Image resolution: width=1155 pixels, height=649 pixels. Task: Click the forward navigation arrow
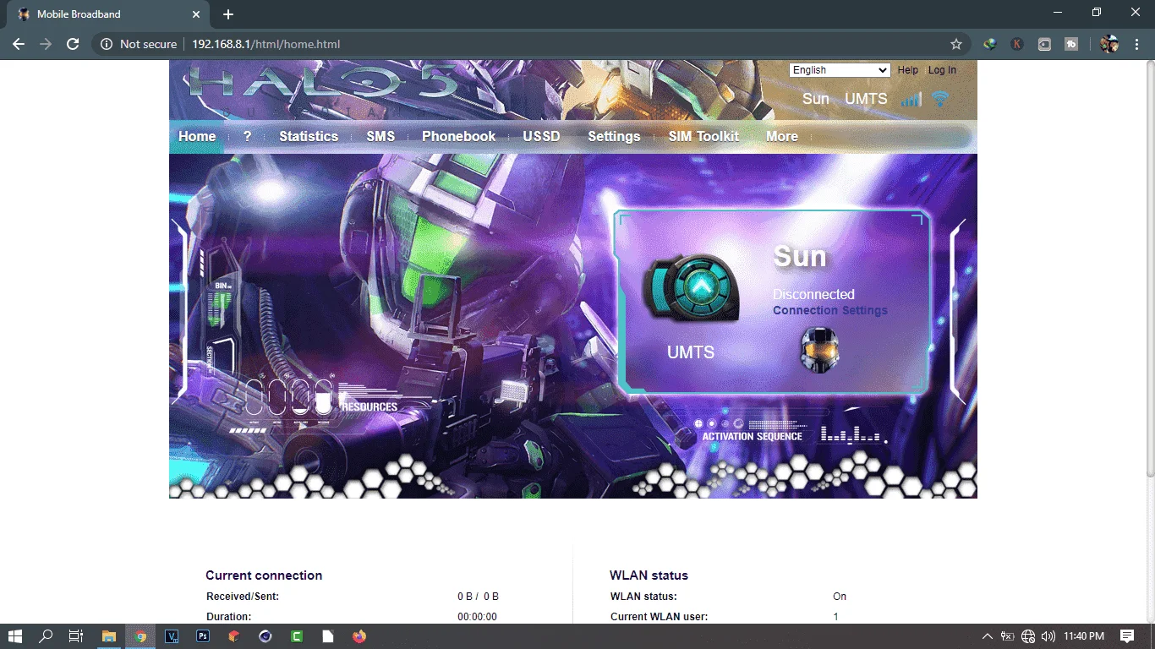pos(46,44)
